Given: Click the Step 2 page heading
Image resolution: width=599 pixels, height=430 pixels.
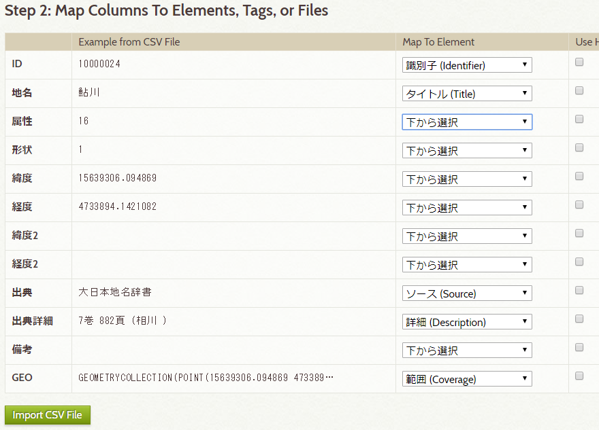Looking at the screenshot, I should point(166,11).
